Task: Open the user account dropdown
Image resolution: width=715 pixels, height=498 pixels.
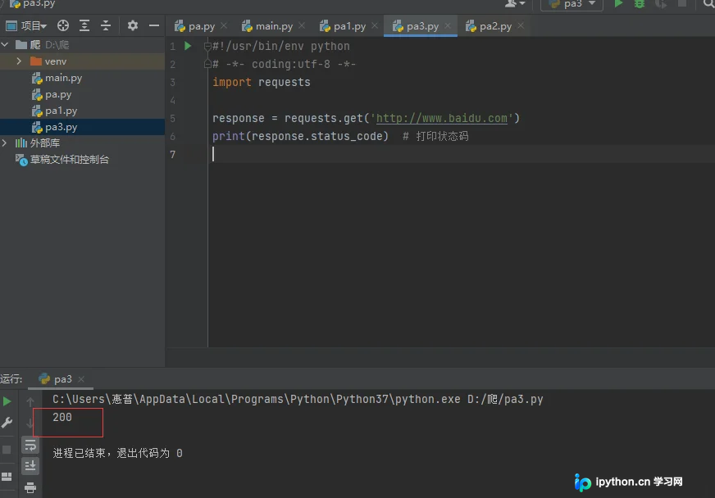Action: (515, 4)
